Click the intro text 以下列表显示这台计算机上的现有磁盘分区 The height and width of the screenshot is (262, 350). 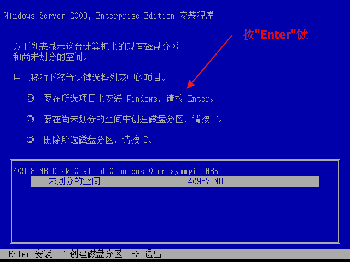pos(96,46)
